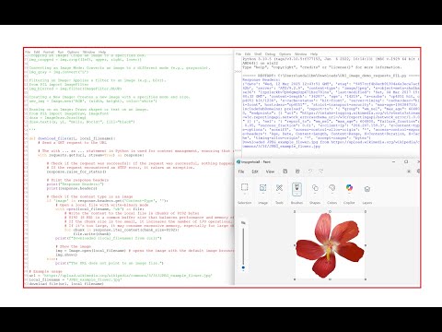Click the Undo arrow in Paint

pos(310,172)
